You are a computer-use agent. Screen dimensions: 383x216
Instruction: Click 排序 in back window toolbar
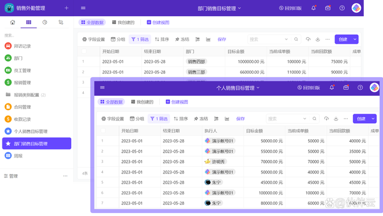pyautogui.click(x=162, y=39)
